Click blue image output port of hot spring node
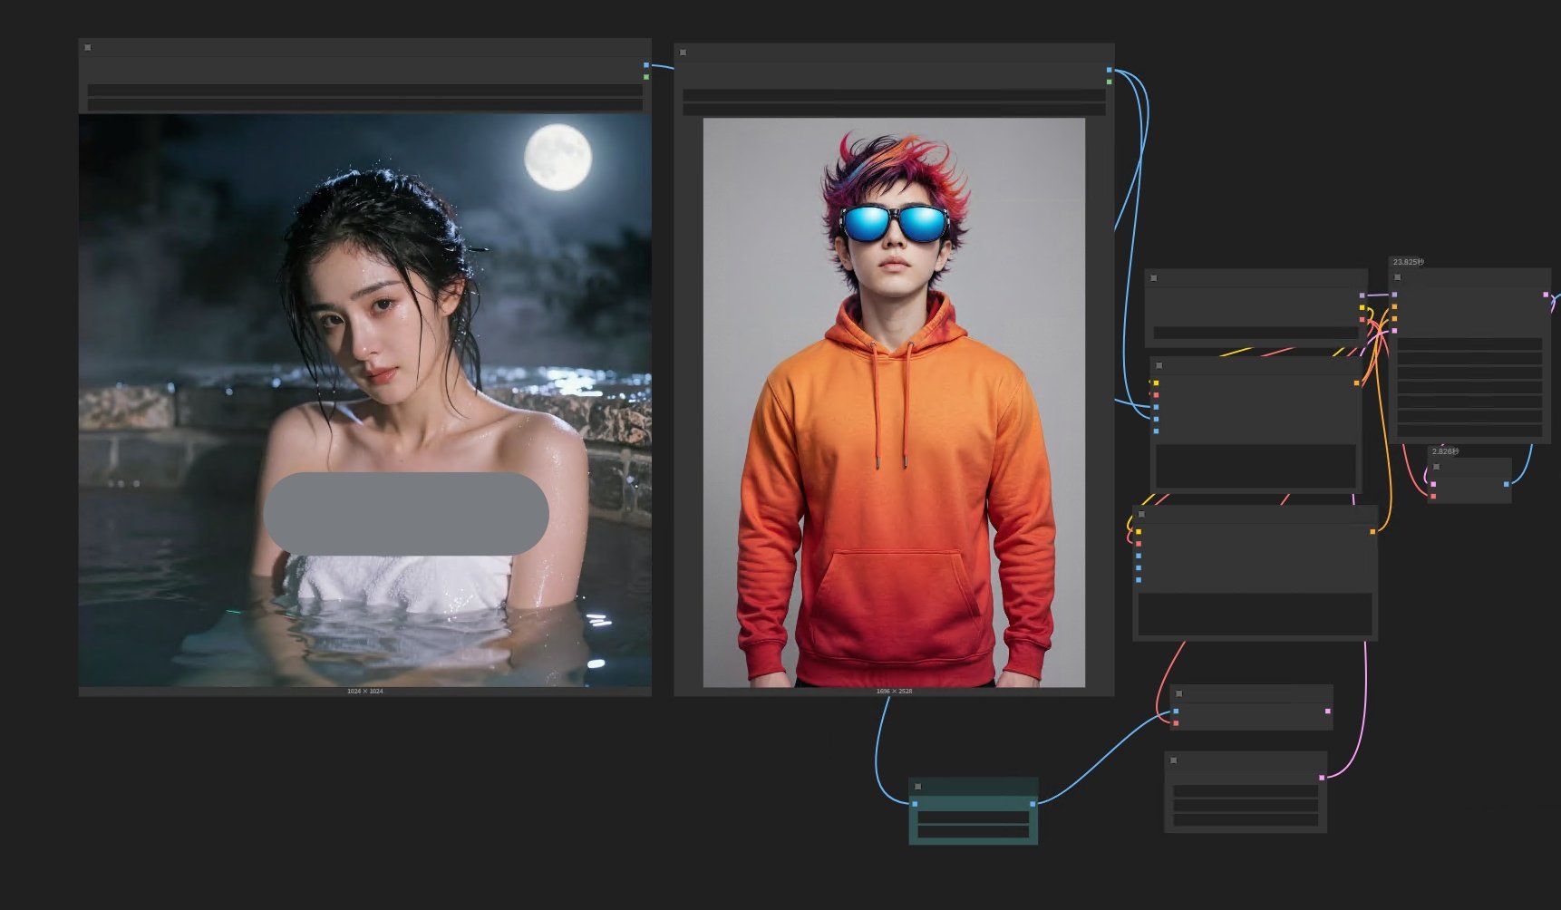Screen dimensions: 1561x910 (x=646, y=65)
